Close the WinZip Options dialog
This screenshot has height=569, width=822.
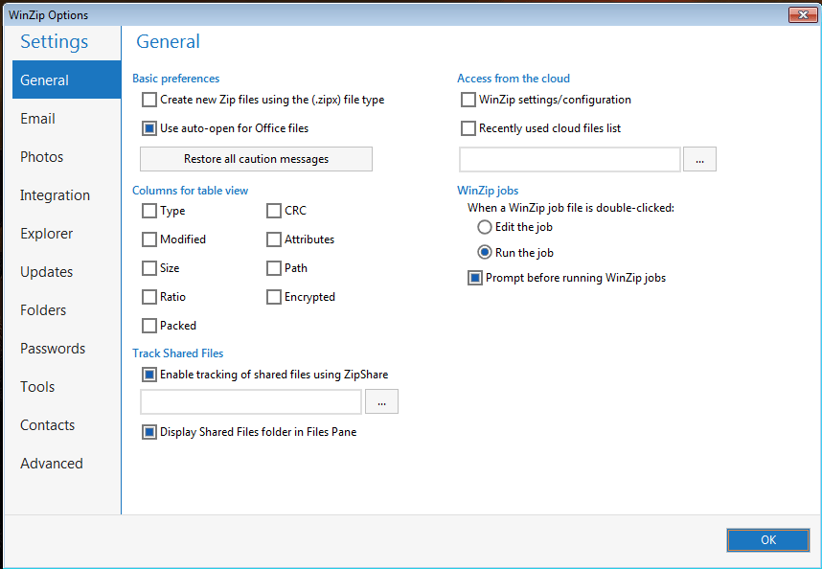[x=803, y=14]
